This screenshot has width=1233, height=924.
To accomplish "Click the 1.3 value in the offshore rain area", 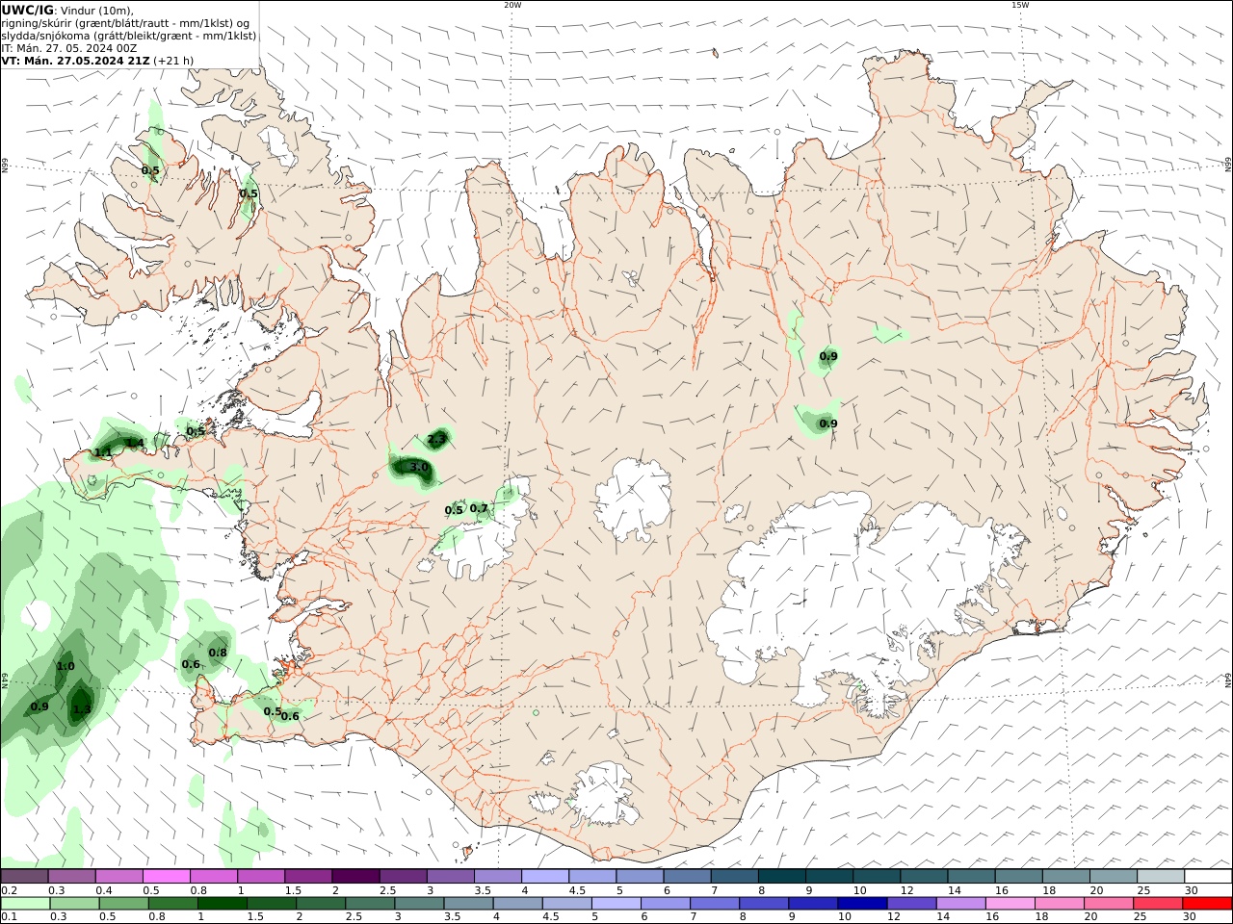I will pyautogui.click(x=82, y=709).
